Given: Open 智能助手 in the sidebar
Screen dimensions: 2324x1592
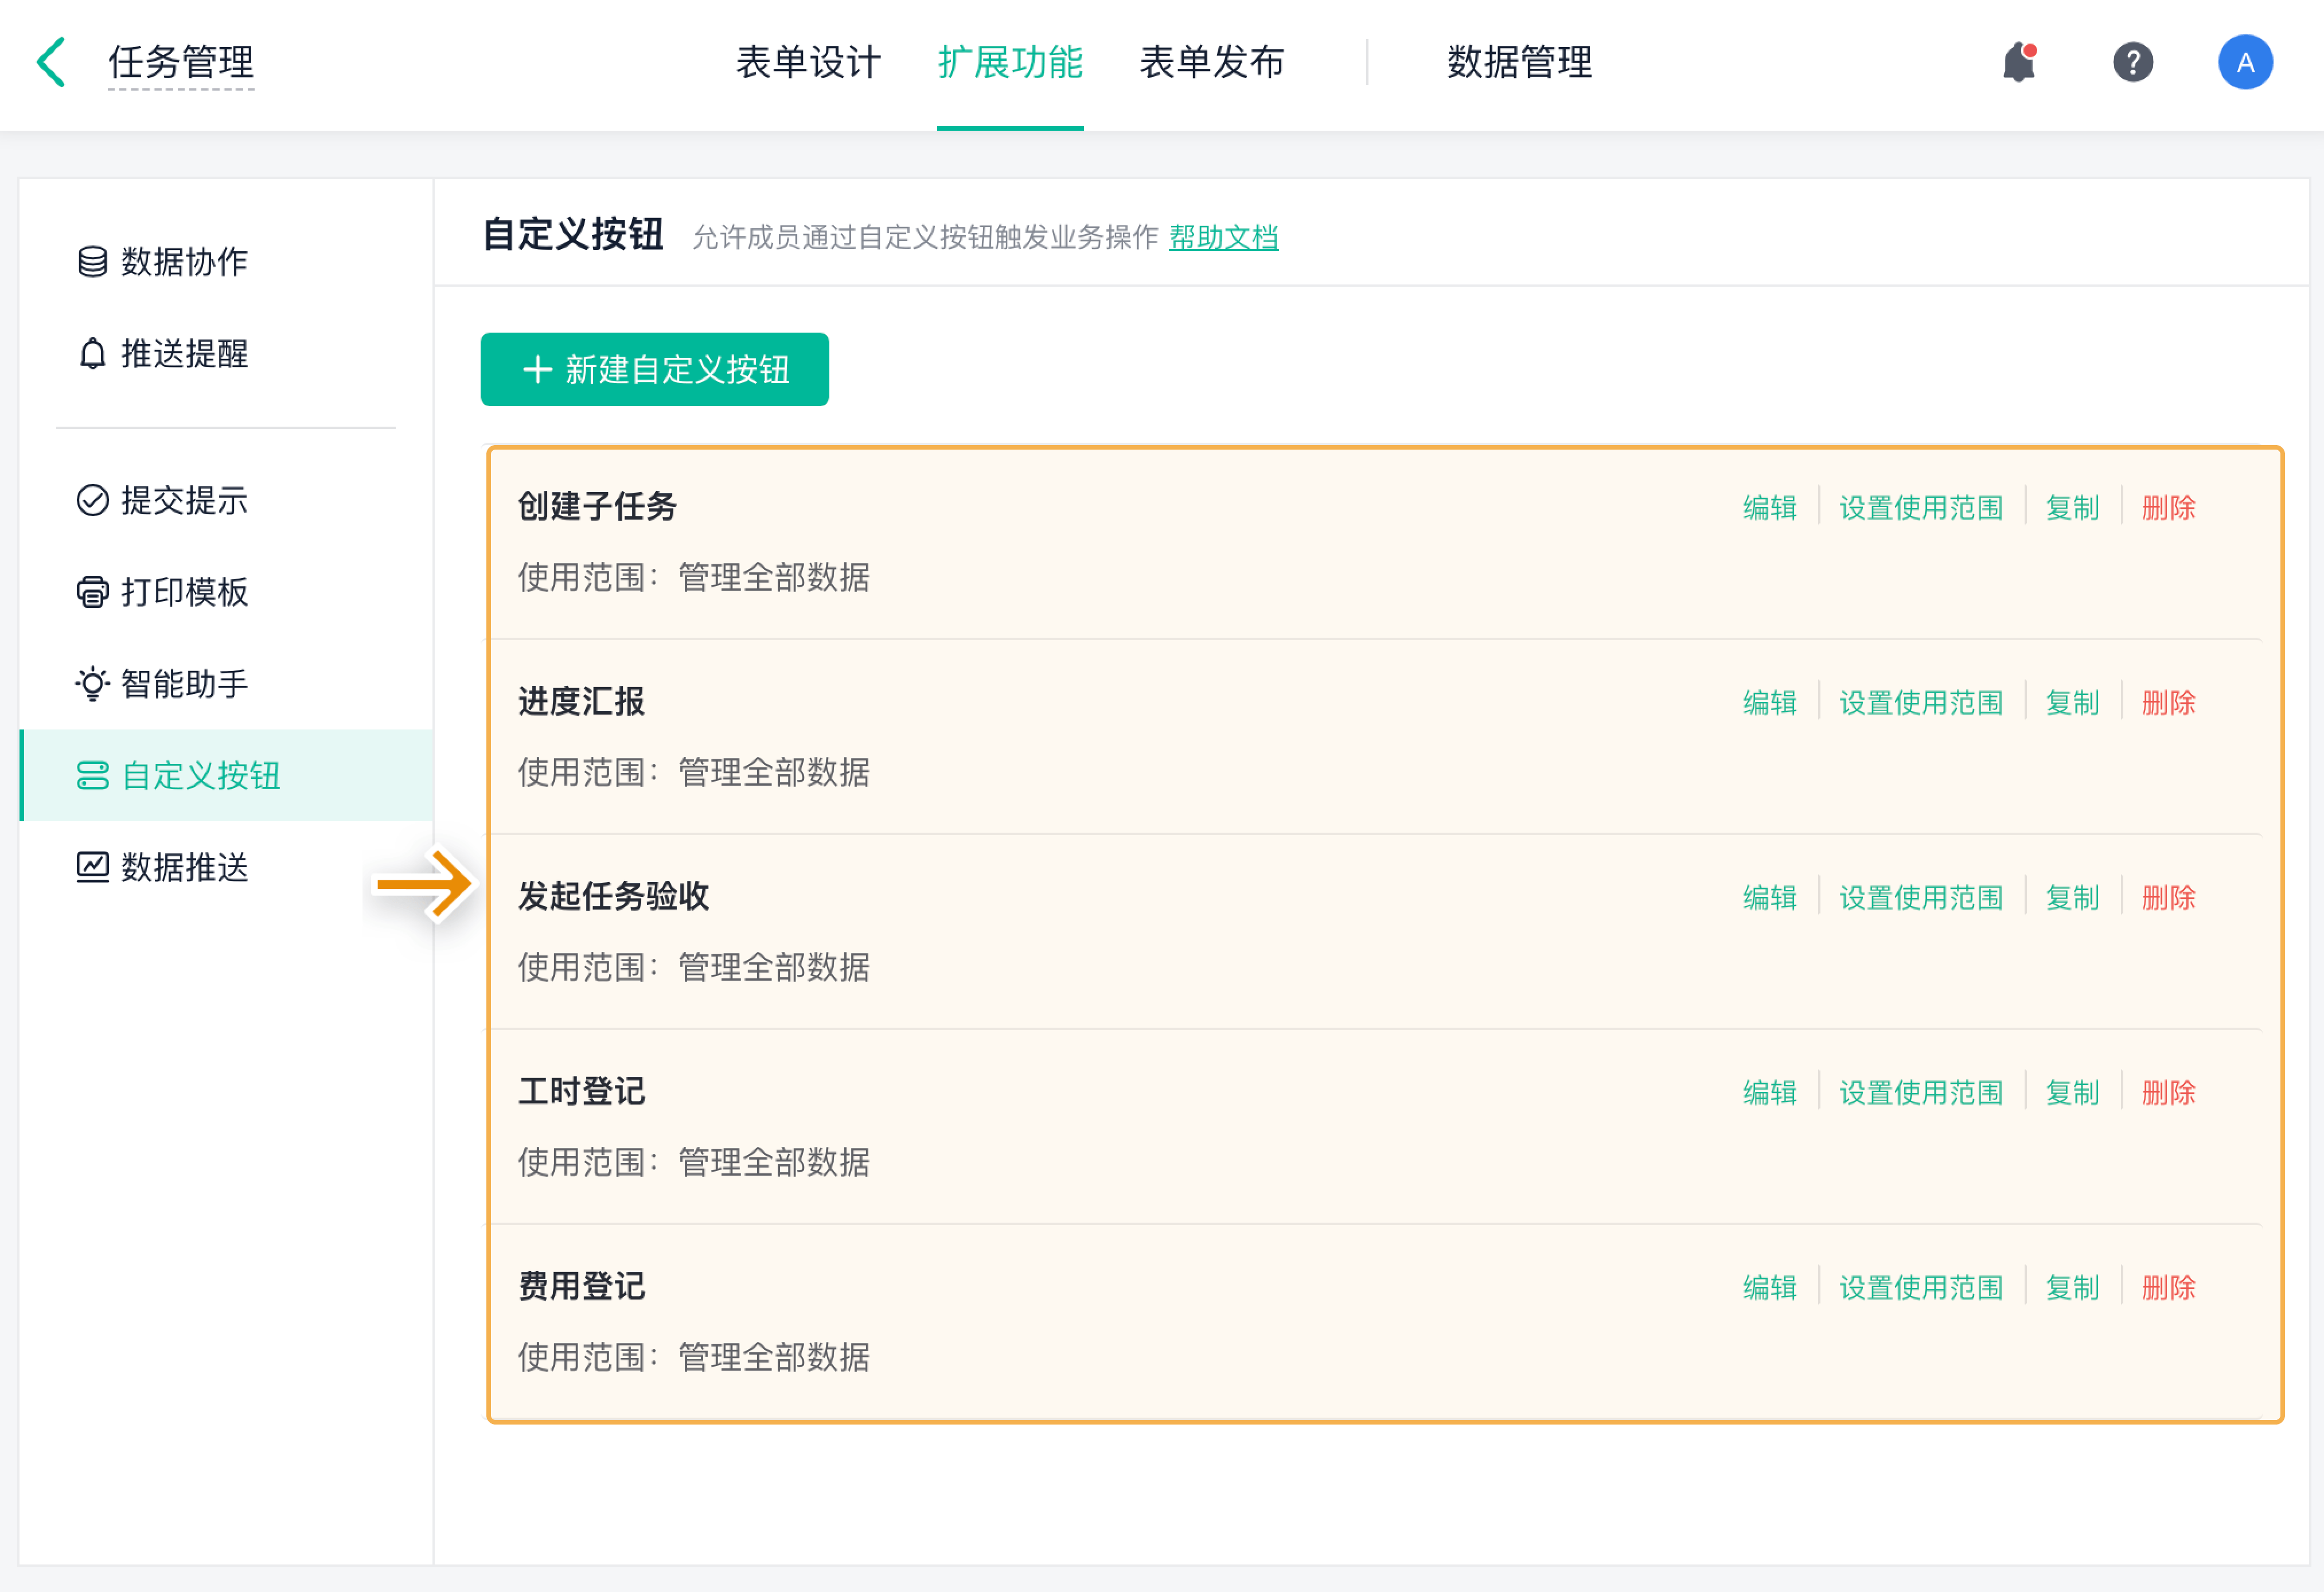Looking at the screenshot, I should click(x=226, y=684).
